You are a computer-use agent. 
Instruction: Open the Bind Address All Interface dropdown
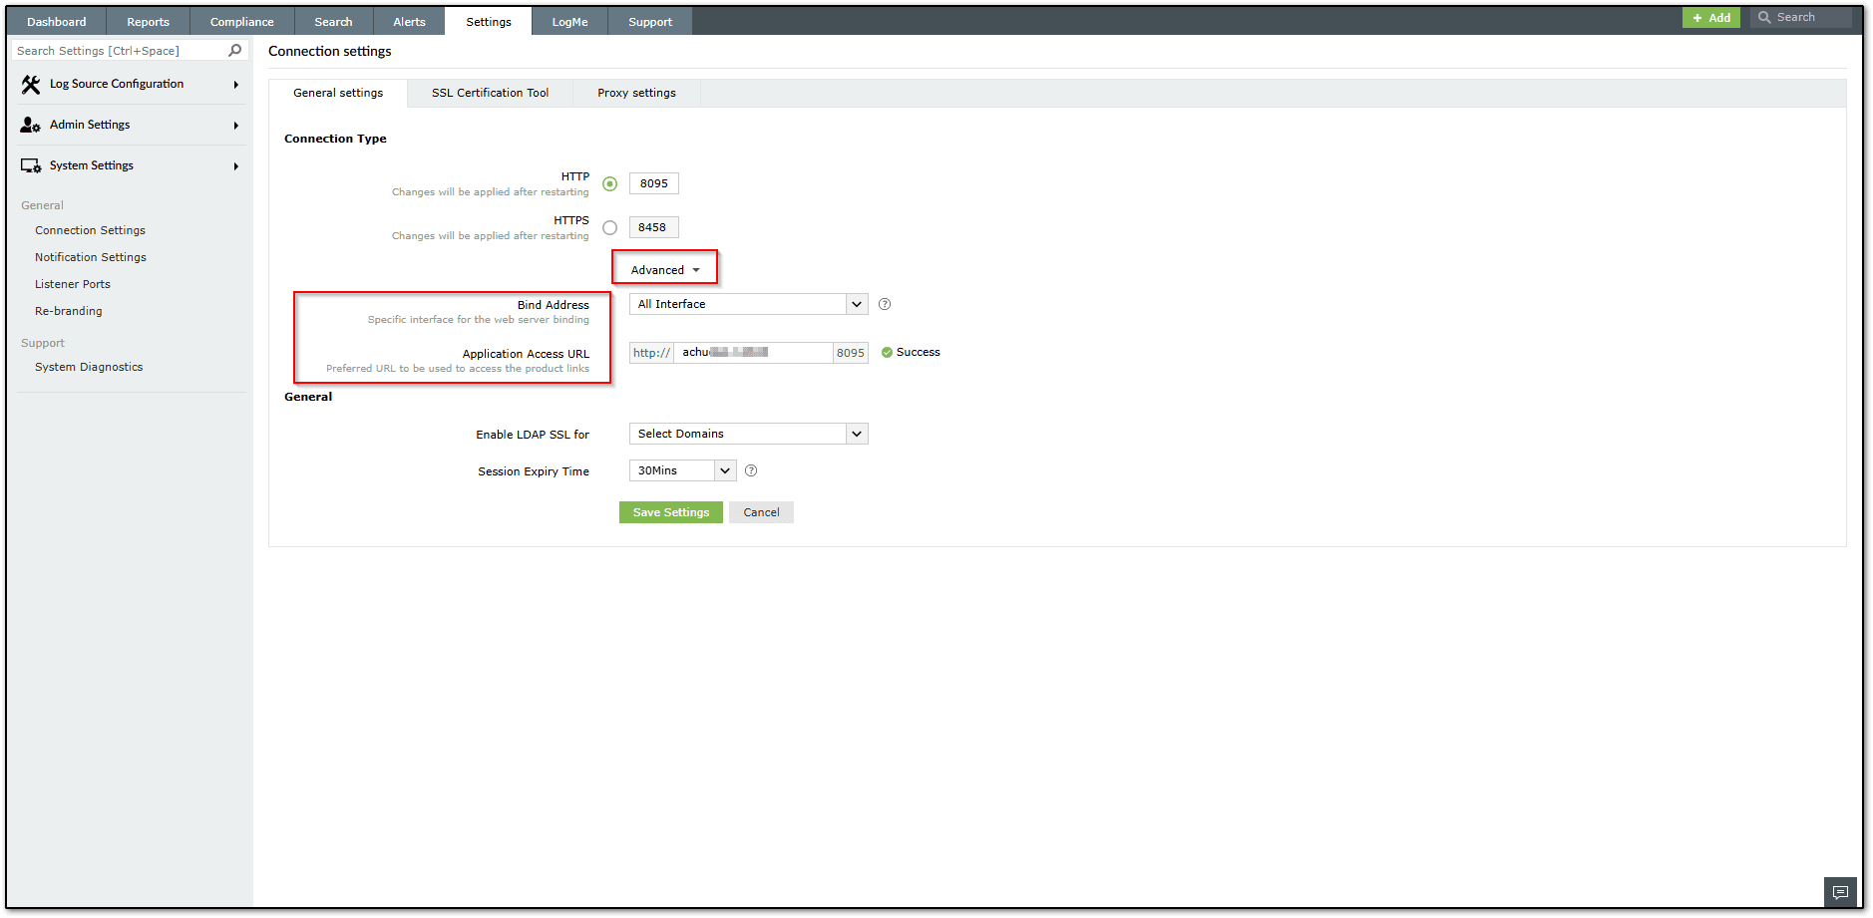click(748, 304)
